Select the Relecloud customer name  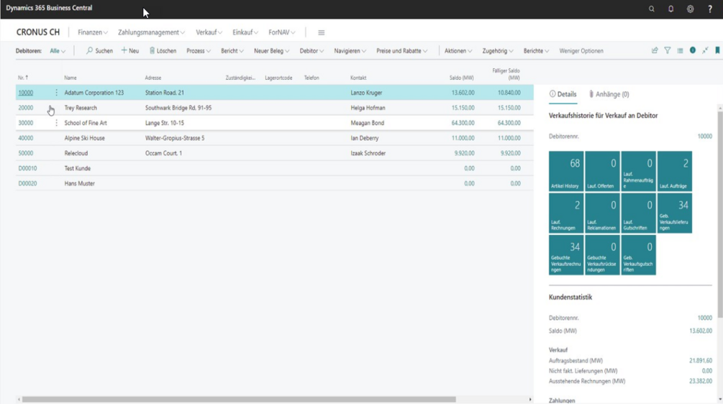[76, 153]
